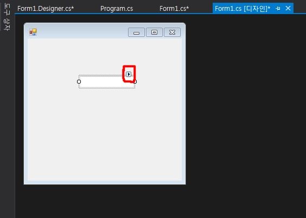Screen dimensions: 306x218
Task: Click the form's bottom border edge
Action: click(x=105, y=182)
